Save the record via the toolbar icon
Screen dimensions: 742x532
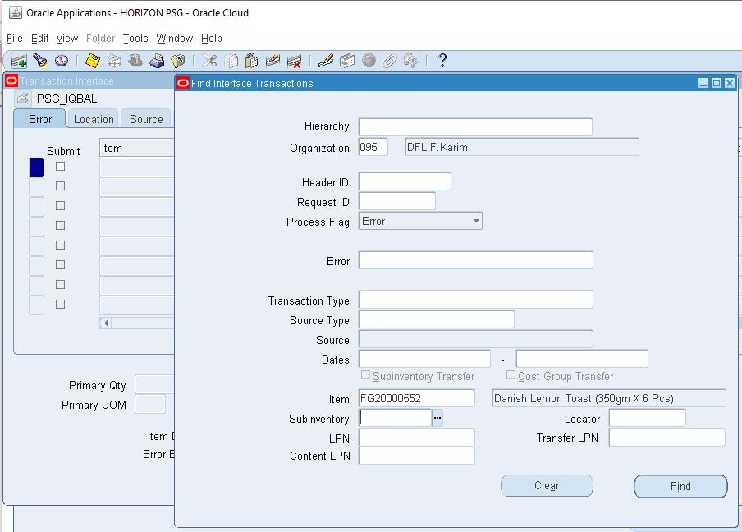pyautogui.click(x=90, y=60)
